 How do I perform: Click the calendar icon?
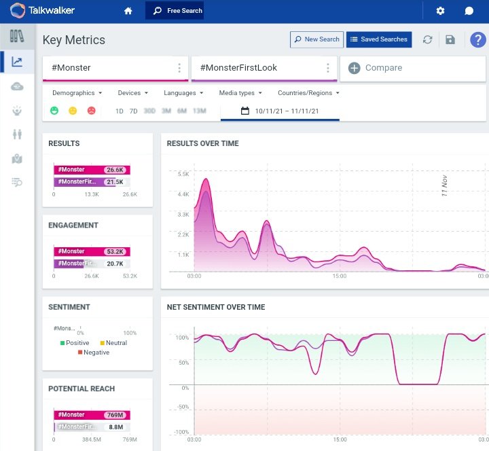[245, 111]
